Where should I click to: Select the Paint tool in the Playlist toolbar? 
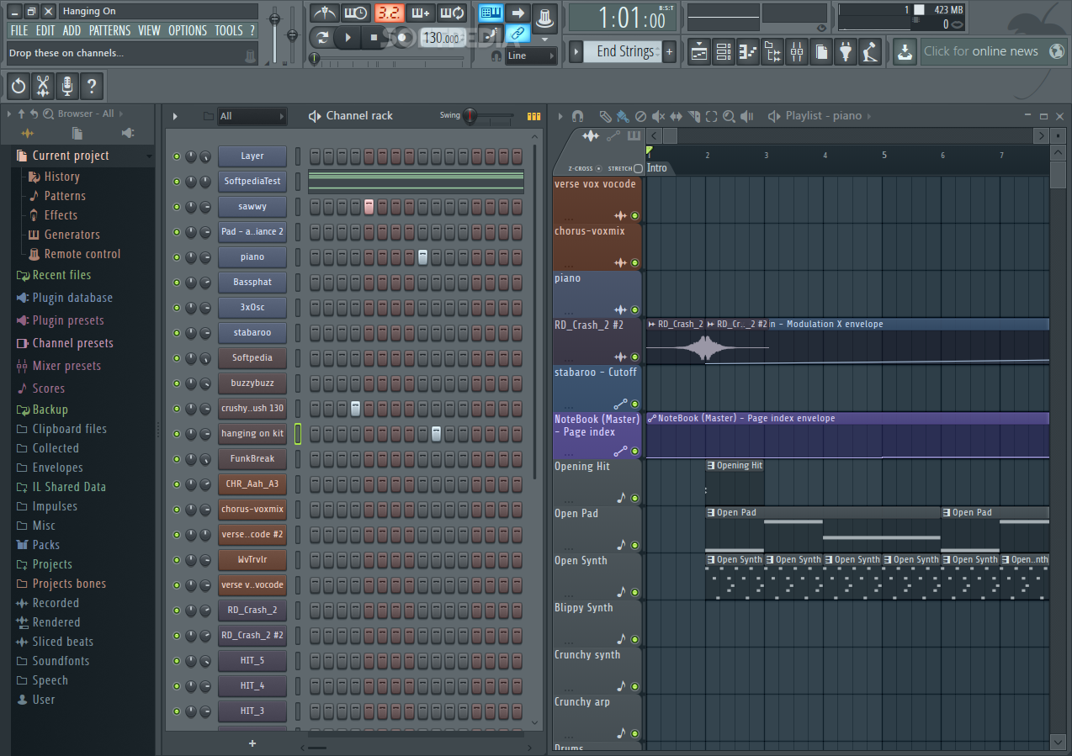[623, 117]
